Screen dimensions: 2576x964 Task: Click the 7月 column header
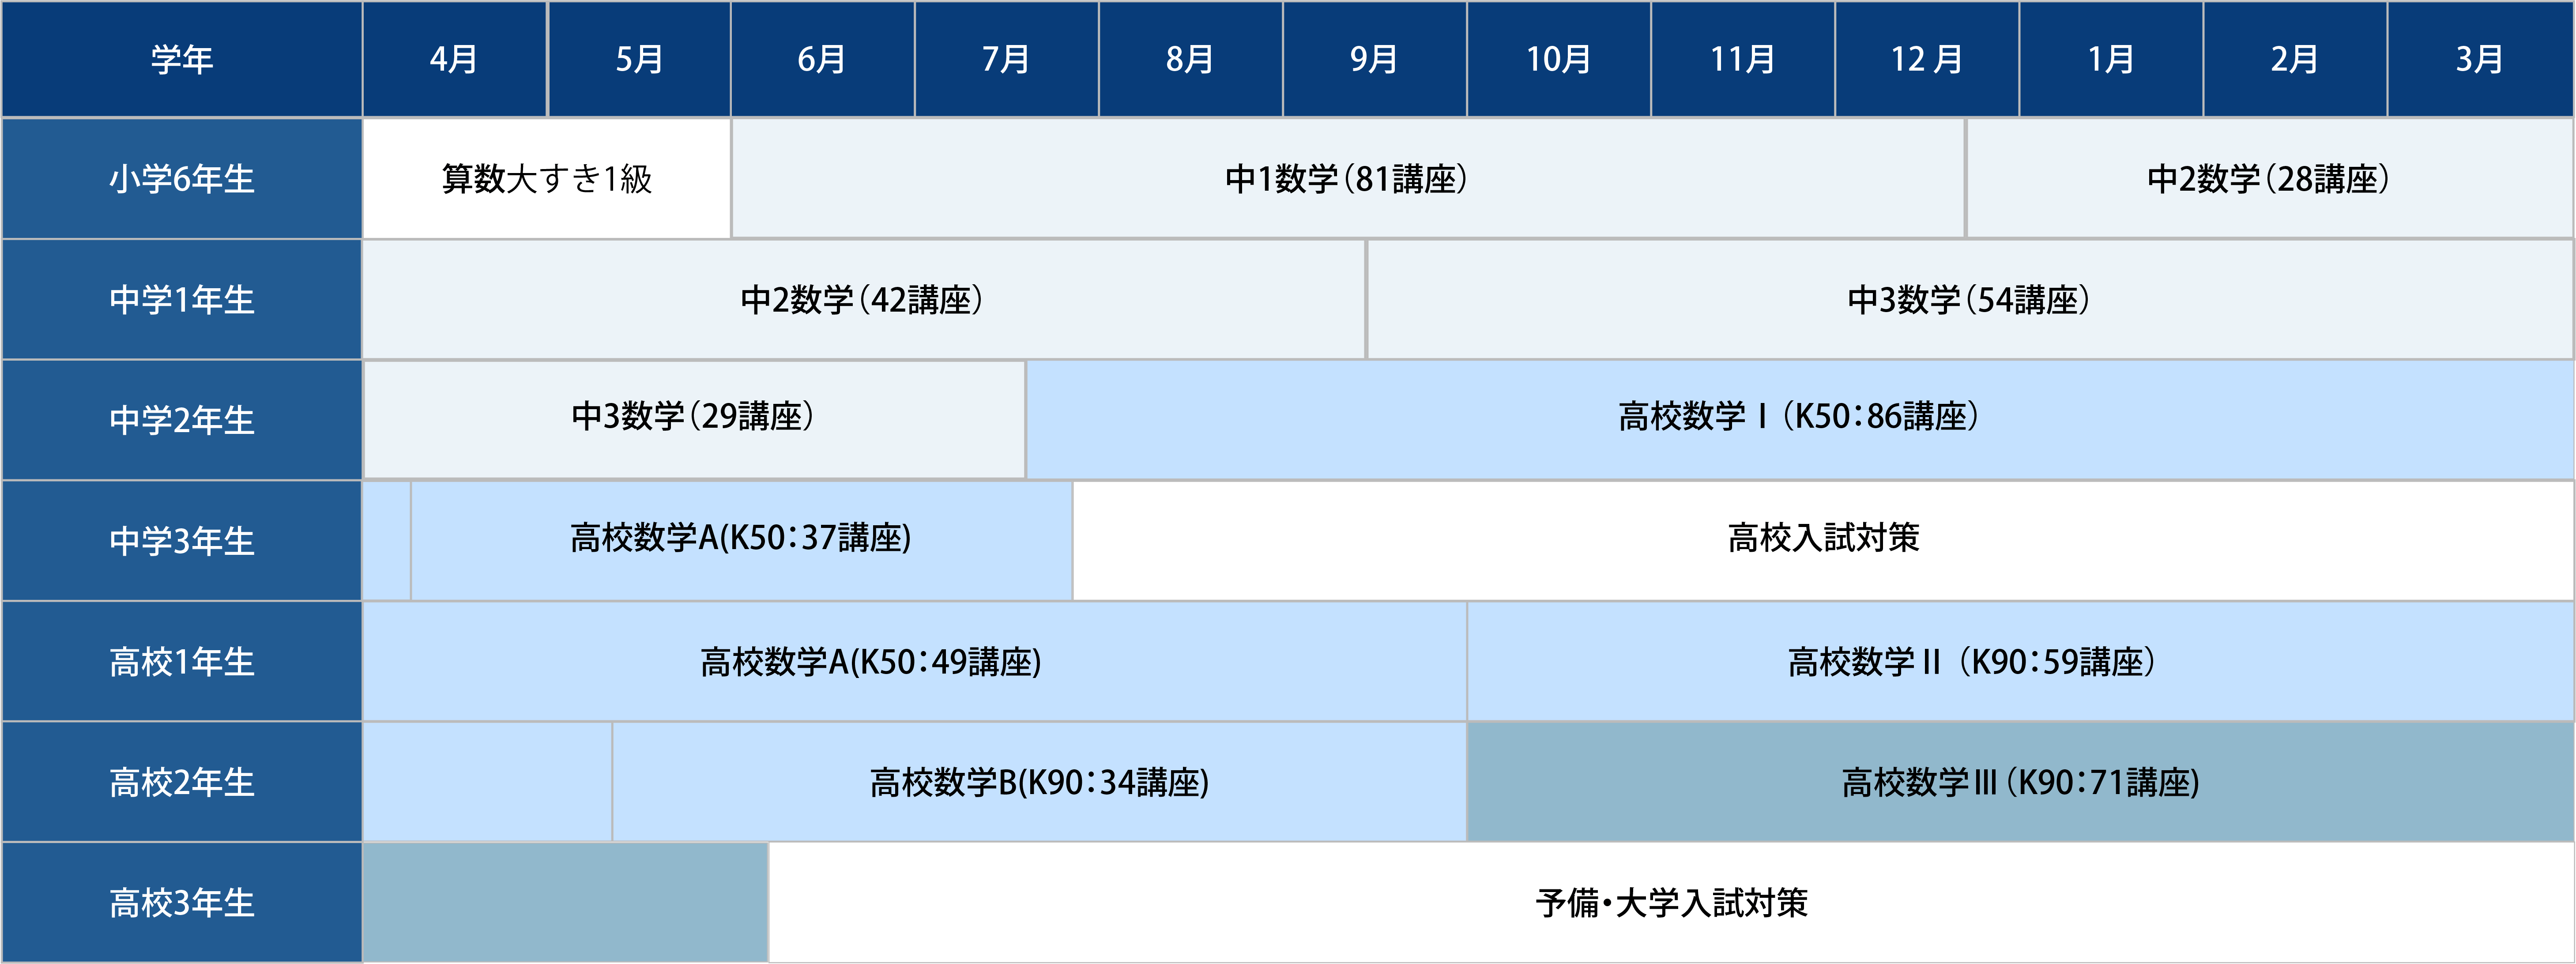coord(1007,59)
